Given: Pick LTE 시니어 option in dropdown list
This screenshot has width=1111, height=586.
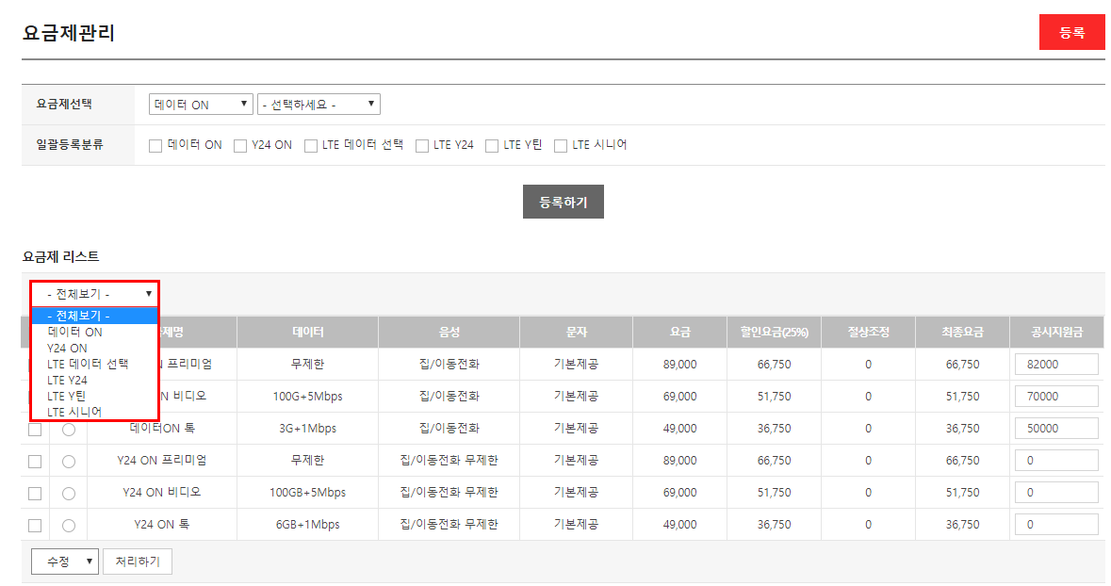Looking at the screenshot, I should tap(74, 412).
